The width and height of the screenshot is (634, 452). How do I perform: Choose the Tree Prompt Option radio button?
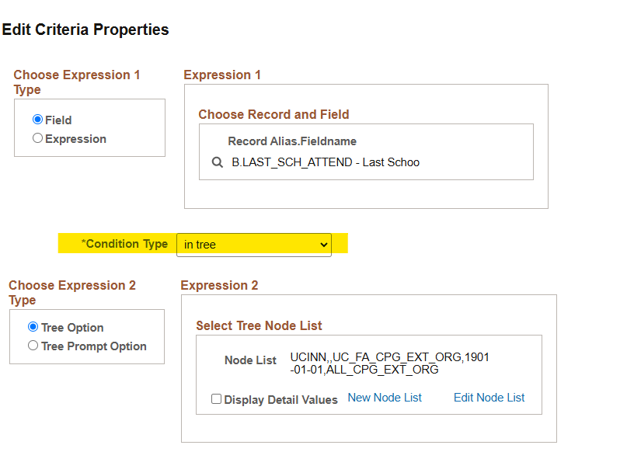point(33,346)
